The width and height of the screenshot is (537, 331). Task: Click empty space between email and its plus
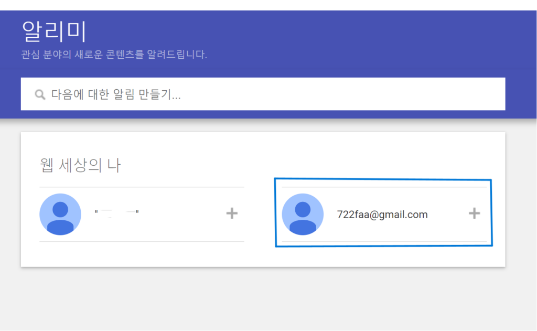click(448, 215)
